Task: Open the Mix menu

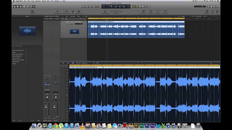Action: (x=48, y=1)
